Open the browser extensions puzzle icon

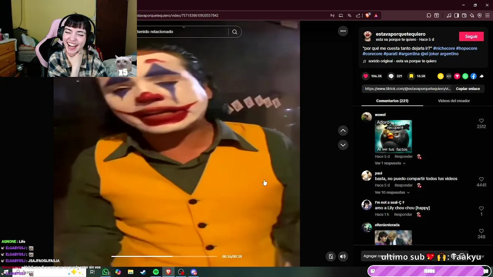(x=429, y=15)
